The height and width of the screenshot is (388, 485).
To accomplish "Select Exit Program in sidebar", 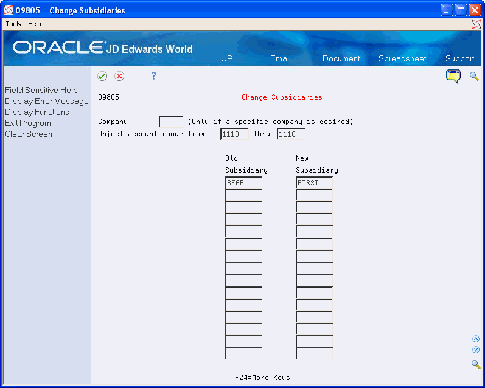I will click(x=28, y=123).
